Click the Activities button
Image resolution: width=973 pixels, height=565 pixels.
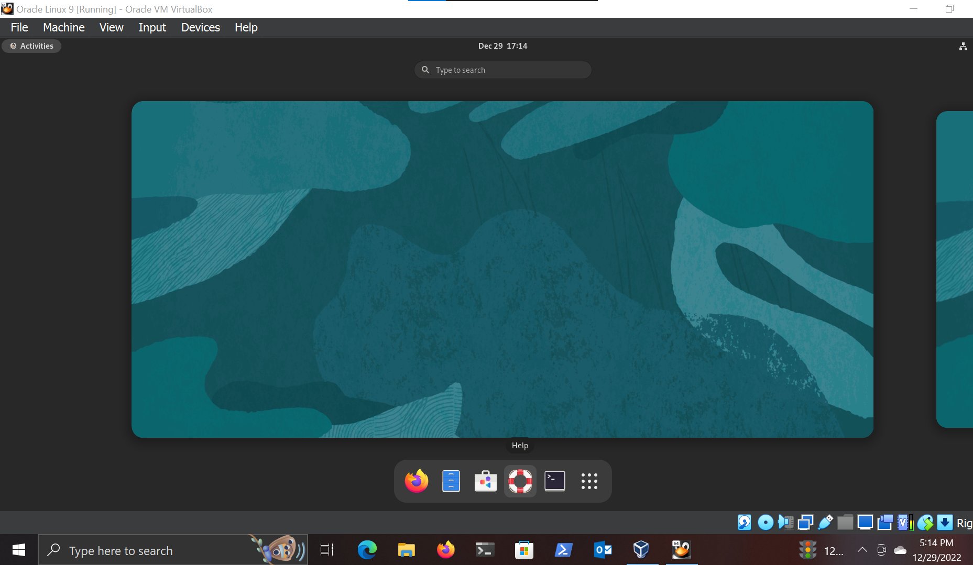pos(31,46)
